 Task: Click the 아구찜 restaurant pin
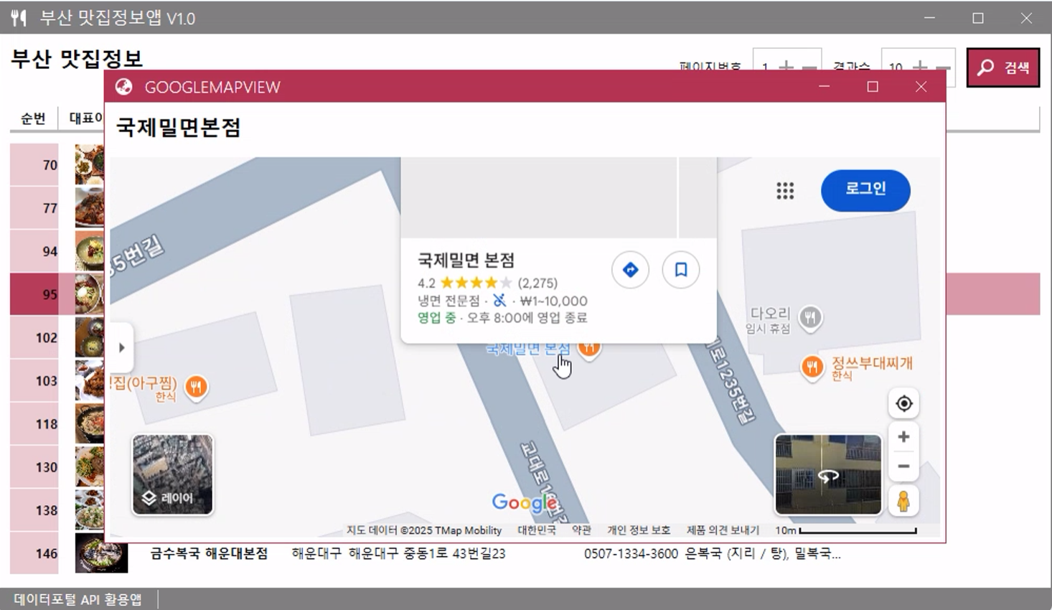[x=196, y=387]
